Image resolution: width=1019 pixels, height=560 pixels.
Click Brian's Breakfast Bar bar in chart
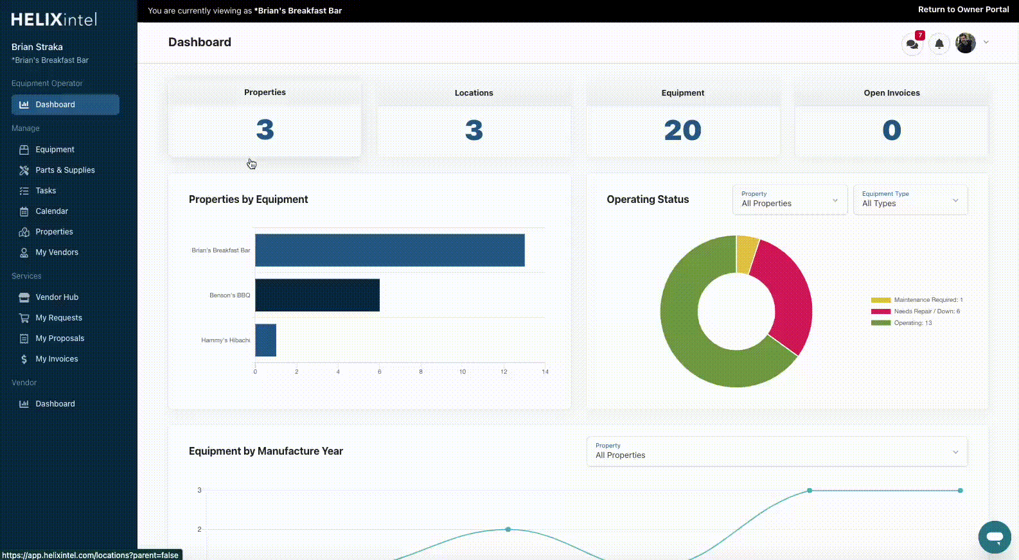point(390,250)
